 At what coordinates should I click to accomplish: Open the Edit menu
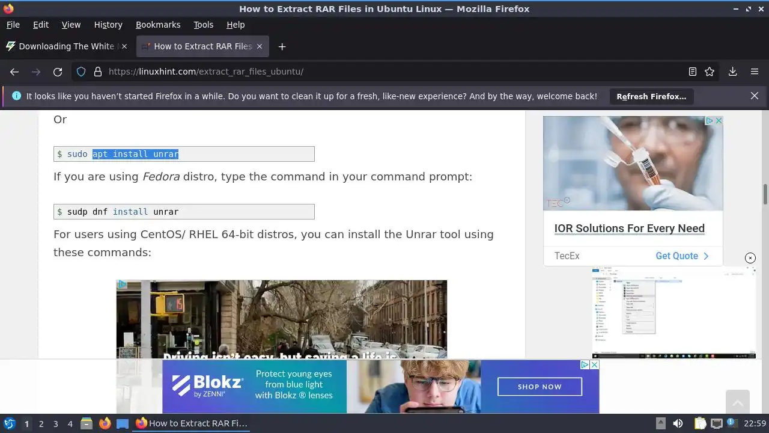[41, 25]
